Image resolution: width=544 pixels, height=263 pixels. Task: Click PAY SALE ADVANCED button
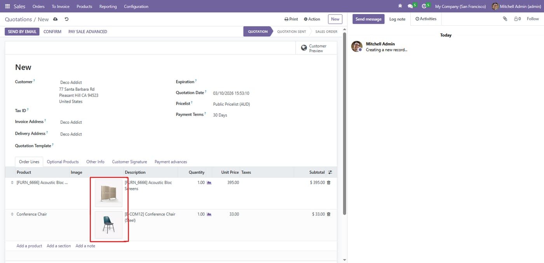(x=88, y=32)
